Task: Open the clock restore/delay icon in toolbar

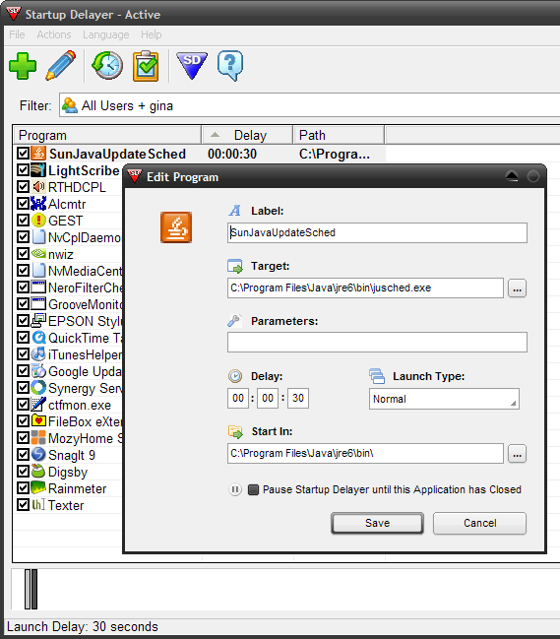Action: click(107, 65)
